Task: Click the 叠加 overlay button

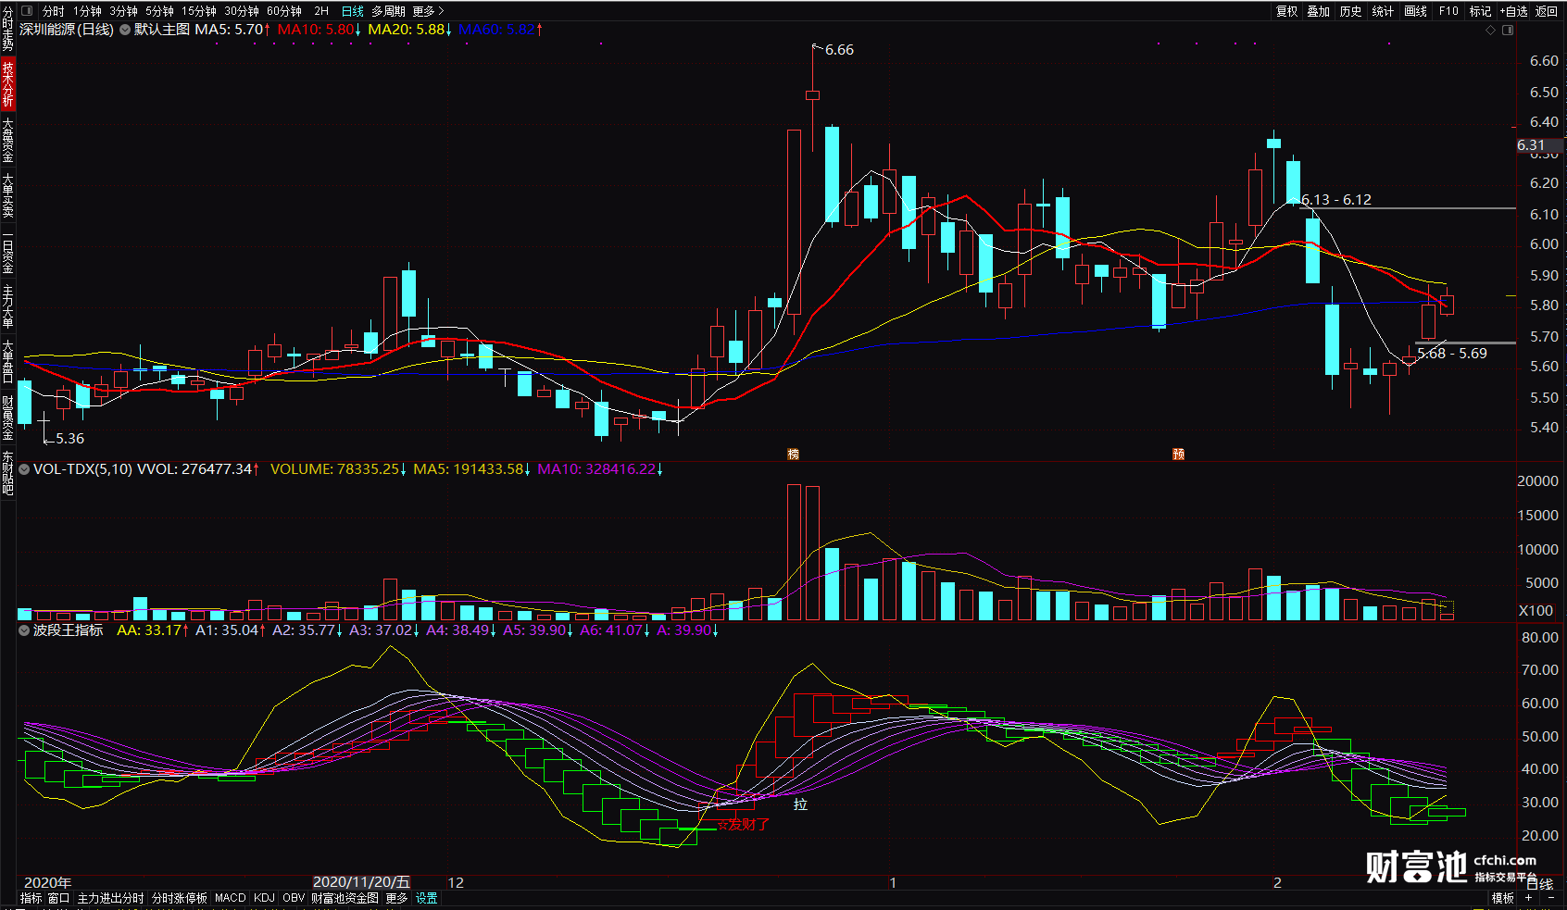Action: click(x=1319, y=11)
